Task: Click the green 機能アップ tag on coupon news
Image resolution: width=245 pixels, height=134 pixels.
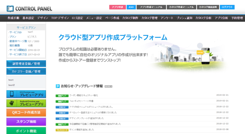Action: [60, 95]
